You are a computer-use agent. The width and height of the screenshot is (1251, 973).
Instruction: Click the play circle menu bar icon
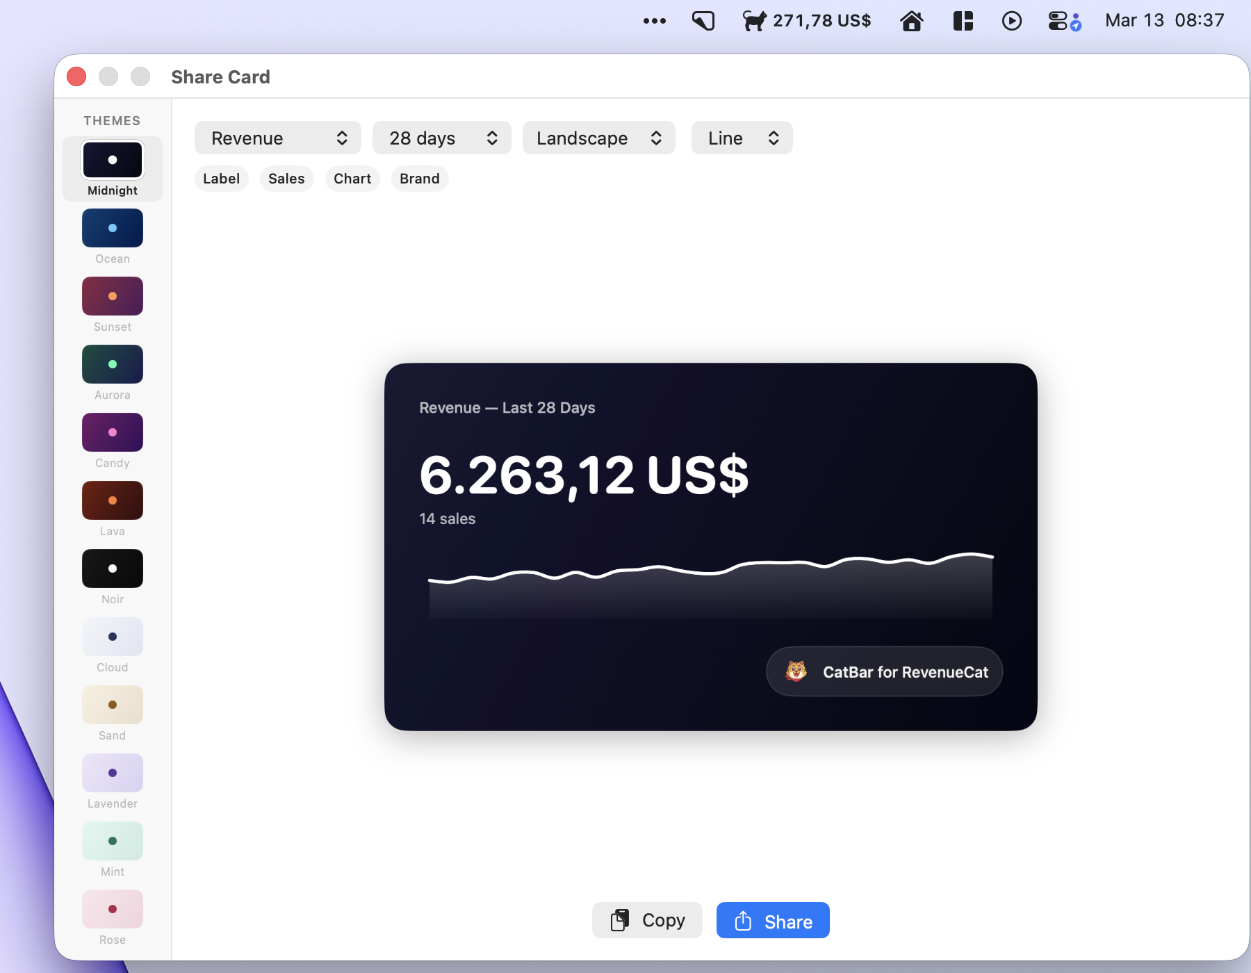click(x=1011, y=21)
